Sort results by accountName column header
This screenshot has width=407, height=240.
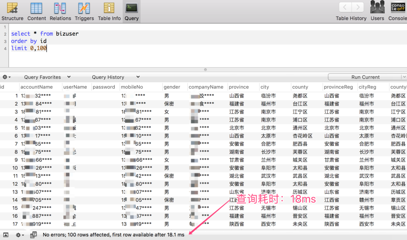[x=37, y=87]
